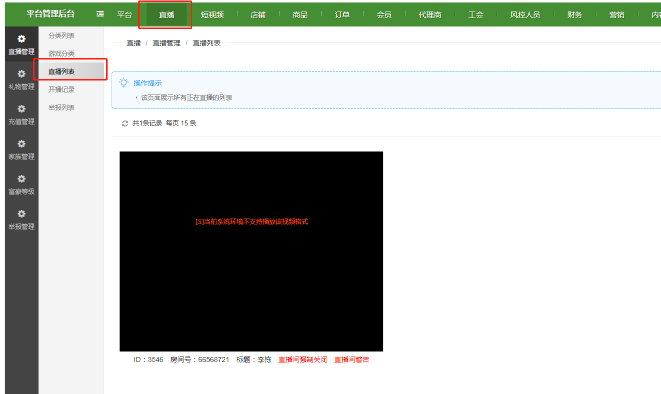Open the 直播管理 gear icon in sidebar

click(x=21, y=39)
